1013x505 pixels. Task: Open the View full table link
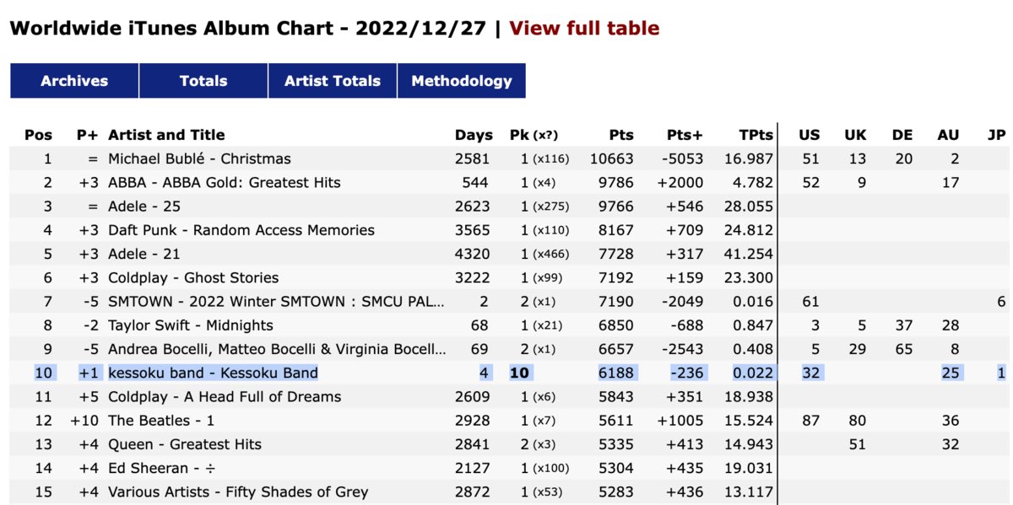[x=584, y=28]
